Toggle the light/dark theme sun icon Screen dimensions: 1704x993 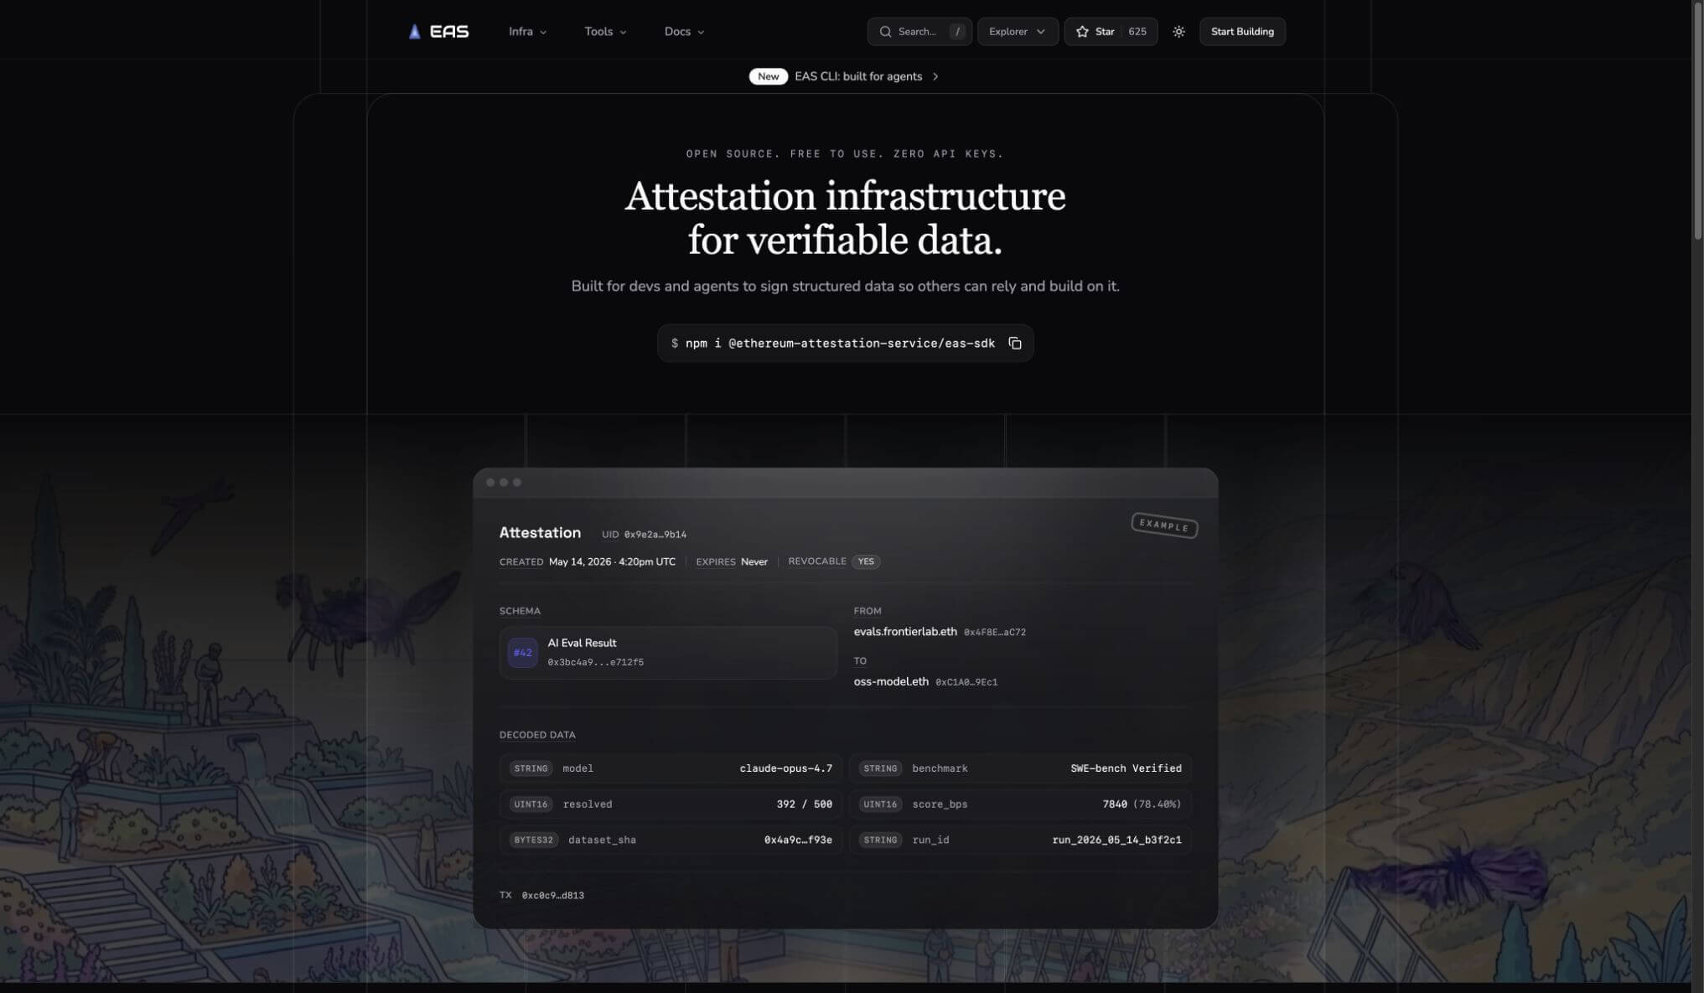(1178, 32)
